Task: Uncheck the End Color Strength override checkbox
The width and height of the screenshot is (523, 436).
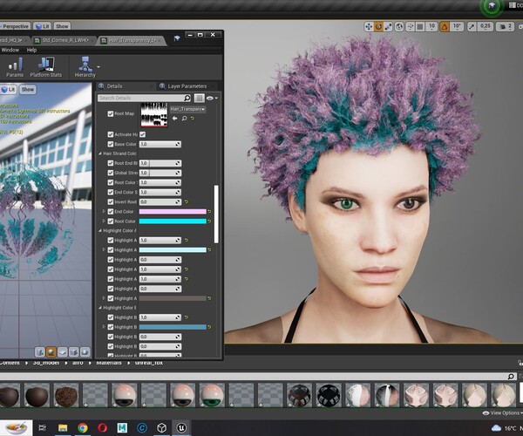Action: coord(111,192)
